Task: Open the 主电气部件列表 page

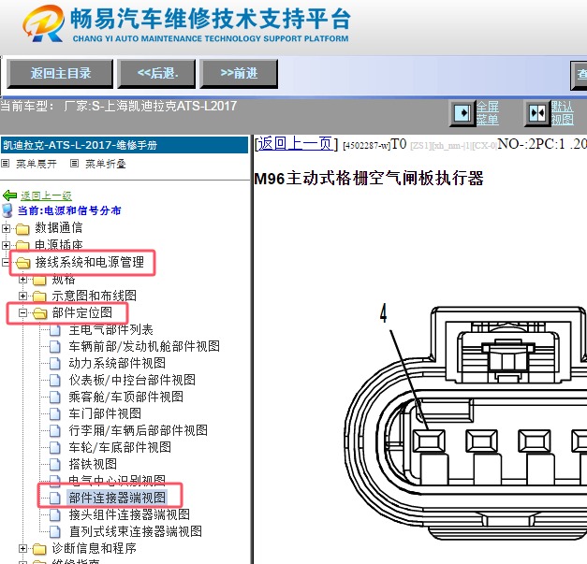Action: (x=110, y=330)
